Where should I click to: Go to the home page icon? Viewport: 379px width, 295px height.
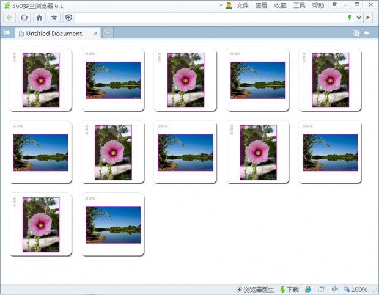39,18
